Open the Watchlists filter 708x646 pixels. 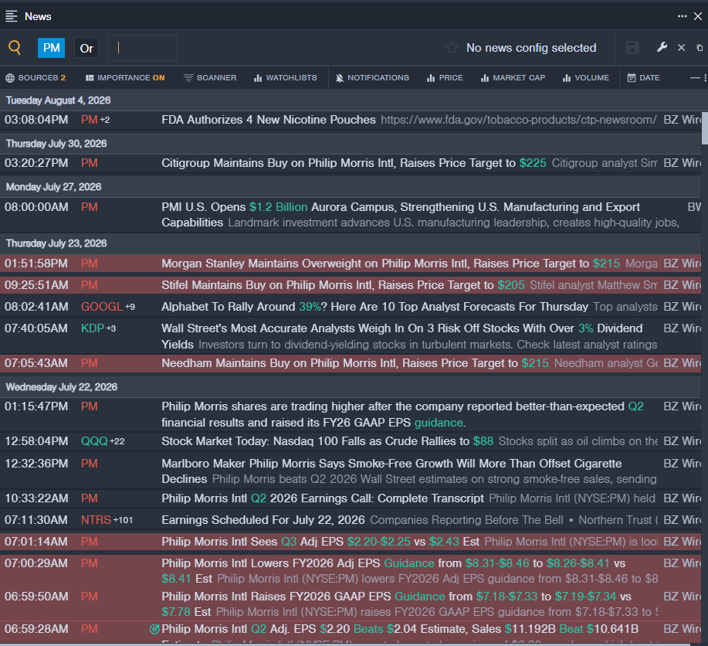pyautogui.click(x=286, y=78)
